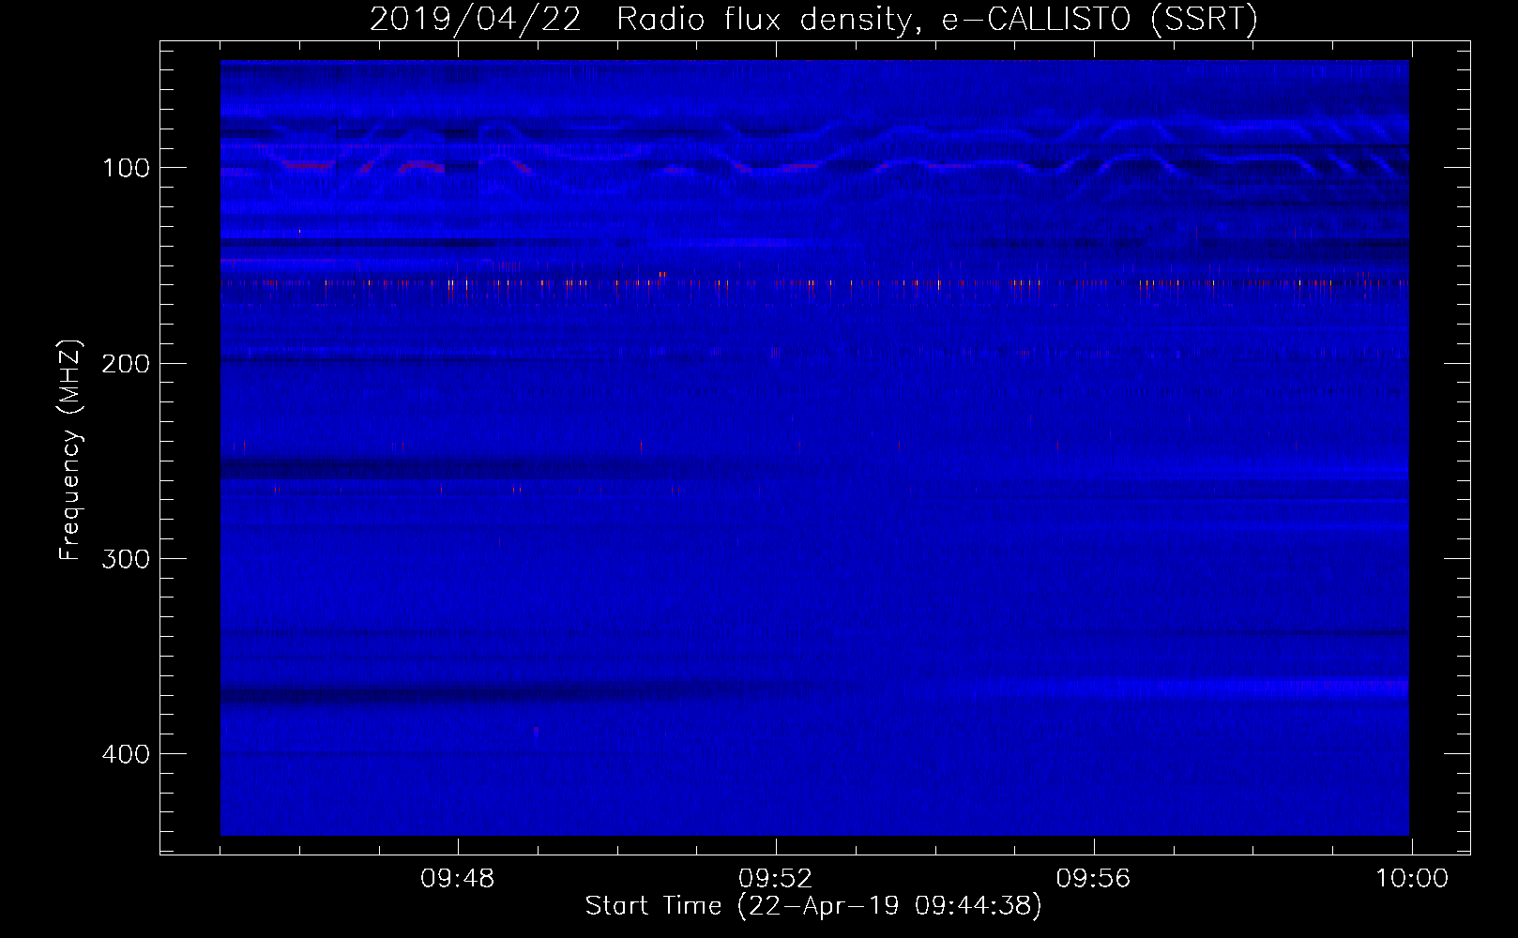Viewport: 1518px width, 938px height.
Task: Click the 'Start Time (22-Apr-19 09:44:38)' caption
Action: [813, 906]
